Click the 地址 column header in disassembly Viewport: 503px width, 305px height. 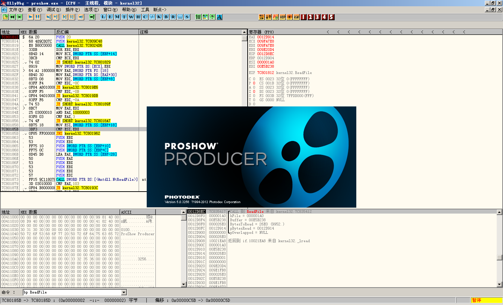(10, 32)
